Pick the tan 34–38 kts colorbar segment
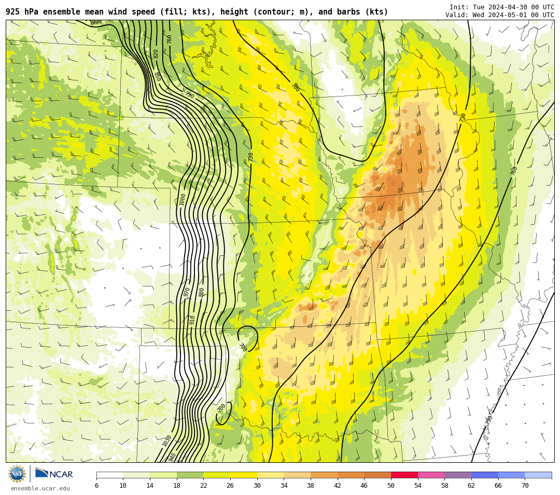 point(297,475)
